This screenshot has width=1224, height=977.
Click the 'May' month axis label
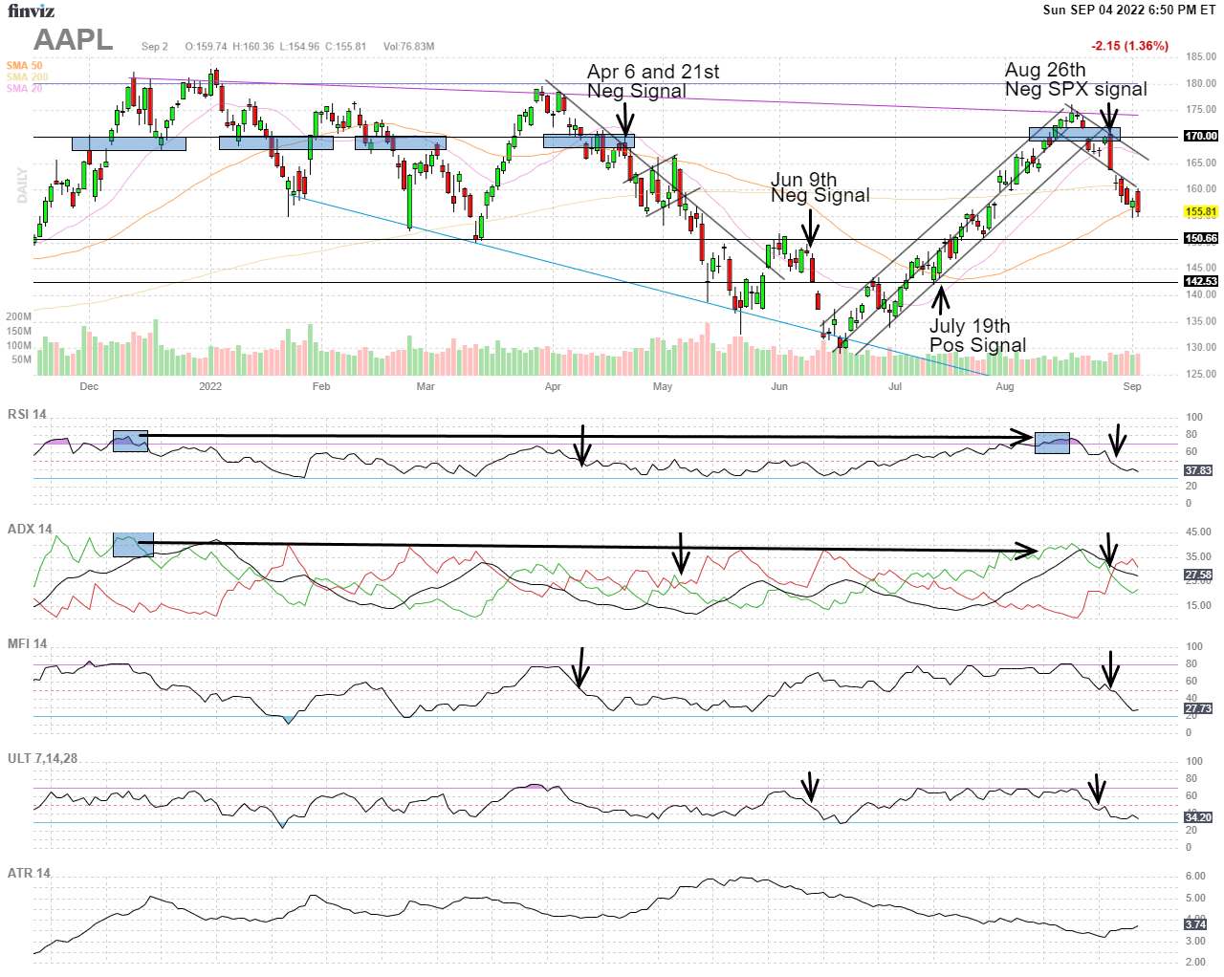(x=663, y=386)
